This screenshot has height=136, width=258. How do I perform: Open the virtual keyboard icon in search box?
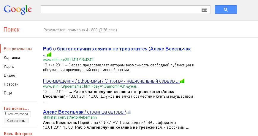(x=204, y=10)
